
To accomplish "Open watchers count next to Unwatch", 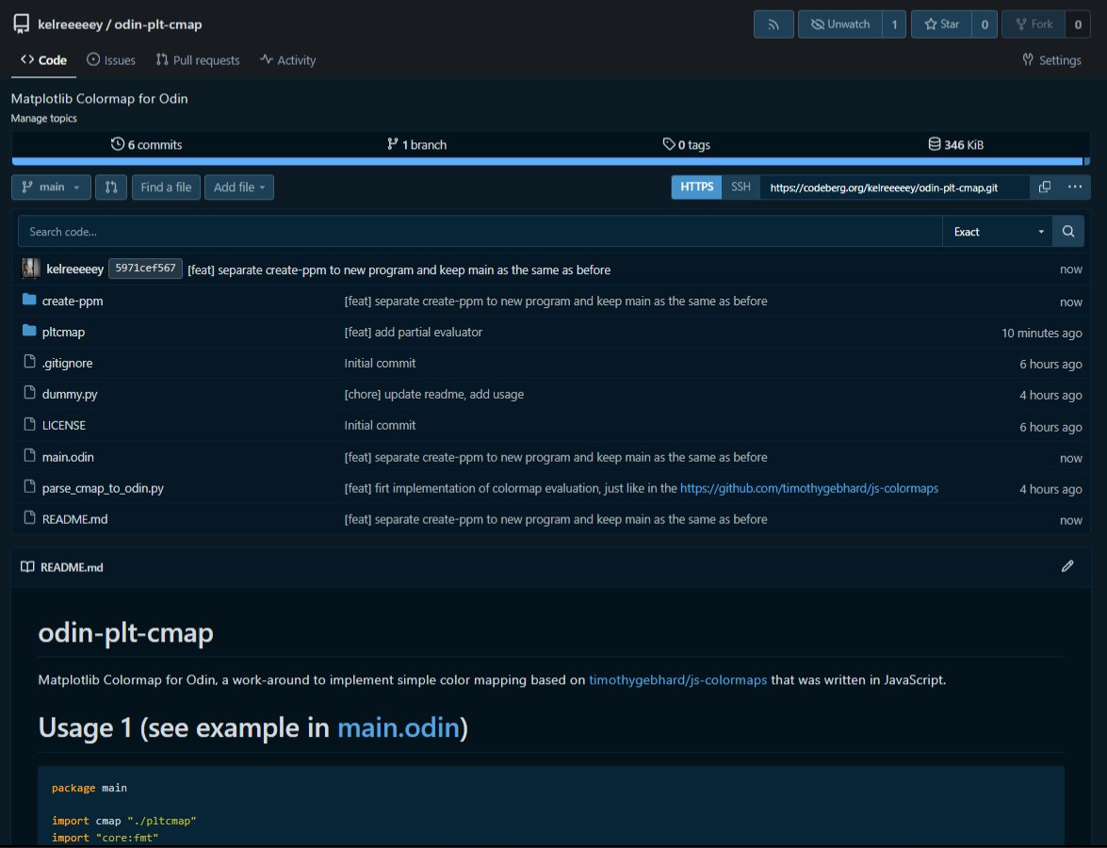I will coord(894,24).
